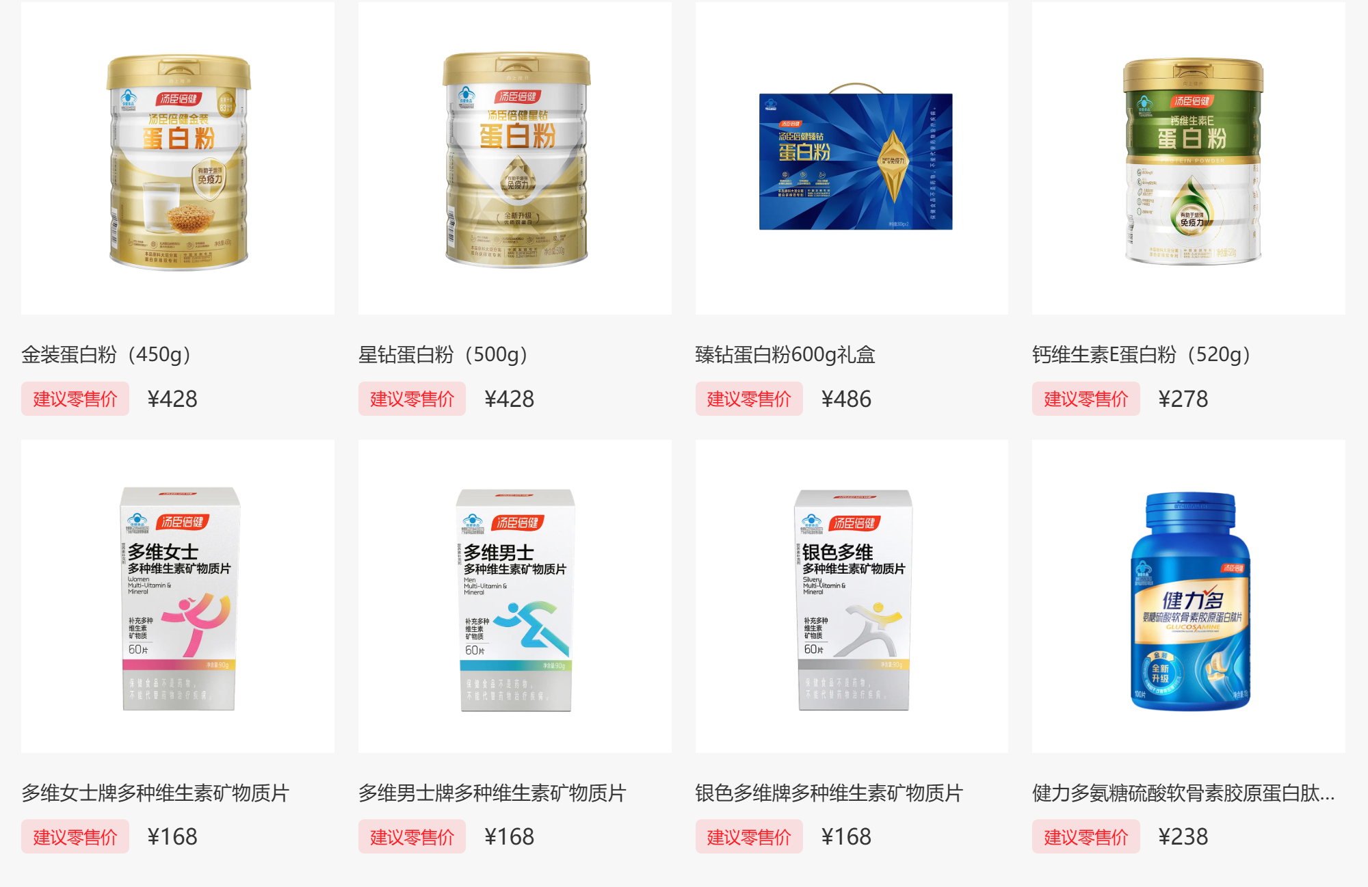This screenshot has height=887, width=1368.
Task: Open the blue 臻钻蛋白粉 gift box image
Action: pos(852,158)
